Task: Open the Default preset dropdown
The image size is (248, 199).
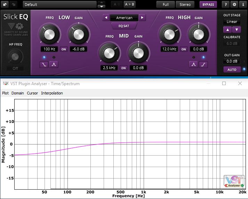Action: pos(59,5)
